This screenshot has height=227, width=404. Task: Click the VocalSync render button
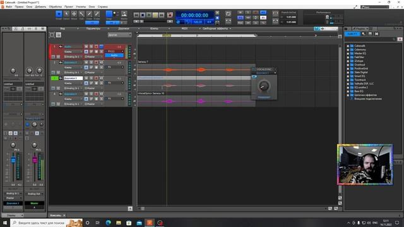[x=264, y=97]
